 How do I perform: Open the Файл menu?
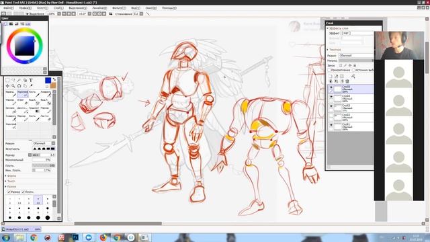(x=8, y=8)
